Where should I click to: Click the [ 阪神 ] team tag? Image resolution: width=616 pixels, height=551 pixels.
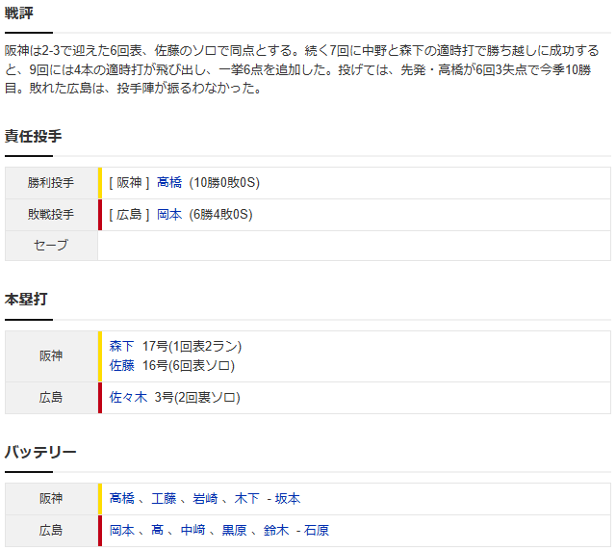(129, 182)
